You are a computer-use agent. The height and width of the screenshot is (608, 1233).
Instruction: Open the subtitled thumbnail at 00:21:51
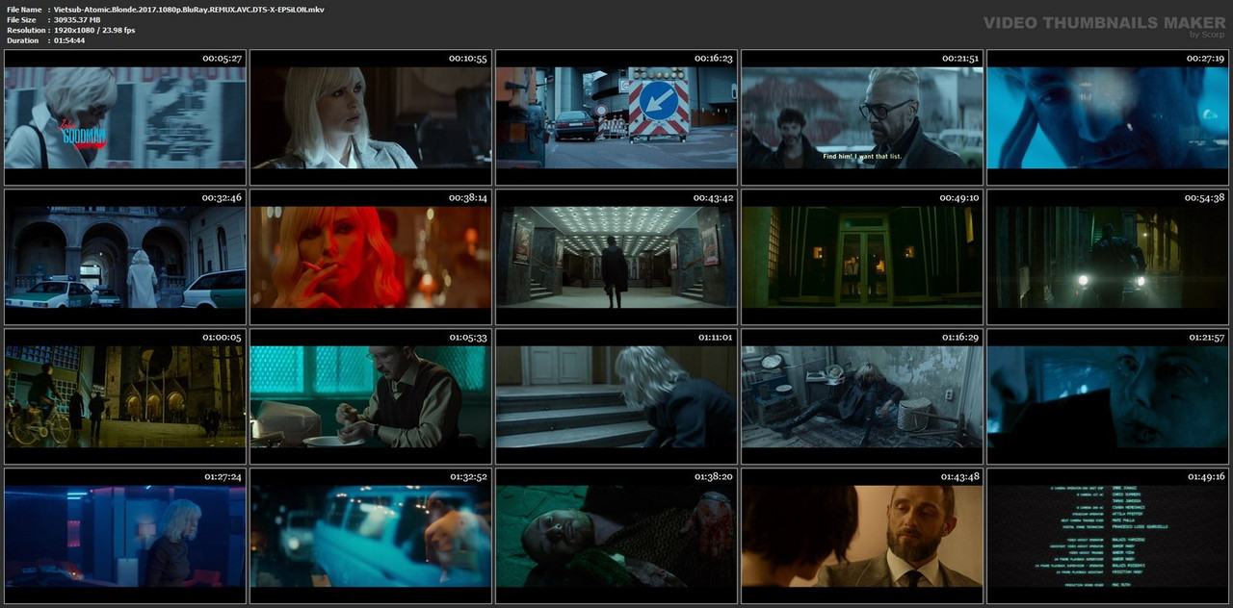click(x=862, y=117)
